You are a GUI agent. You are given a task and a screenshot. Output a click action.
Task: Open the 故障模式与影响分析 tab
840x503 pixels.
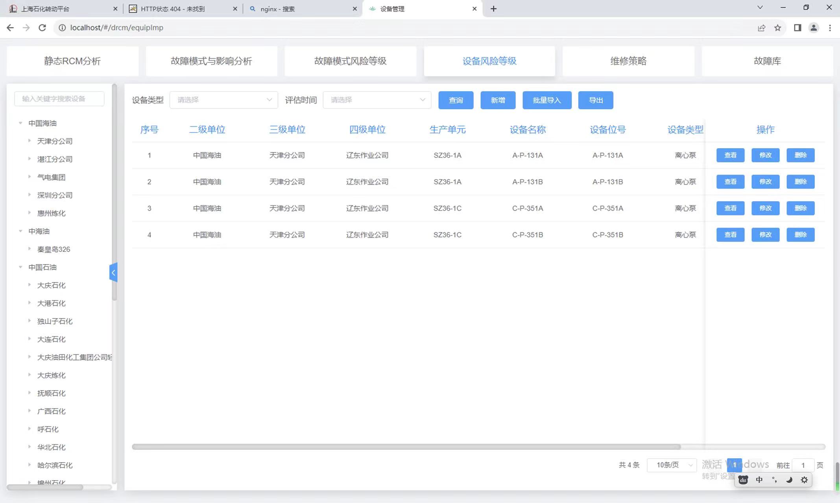pyautogui.click(x=211, y=61)
